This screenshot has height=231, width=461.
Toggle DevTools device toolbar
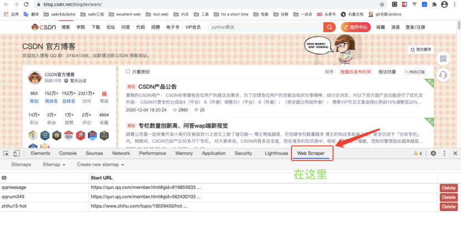click(x=17, y=153)
